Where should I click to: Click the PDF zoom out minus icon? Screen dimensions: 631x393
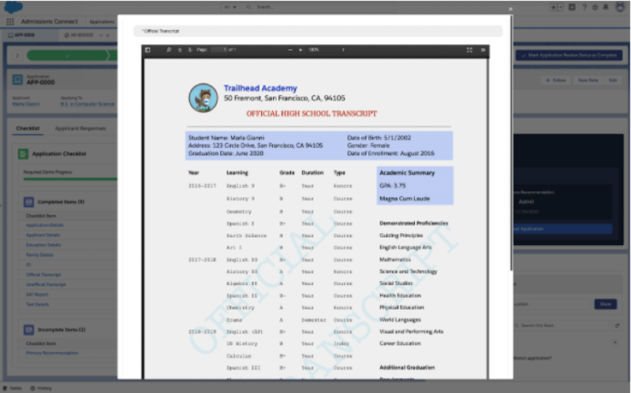coord(289,50)
